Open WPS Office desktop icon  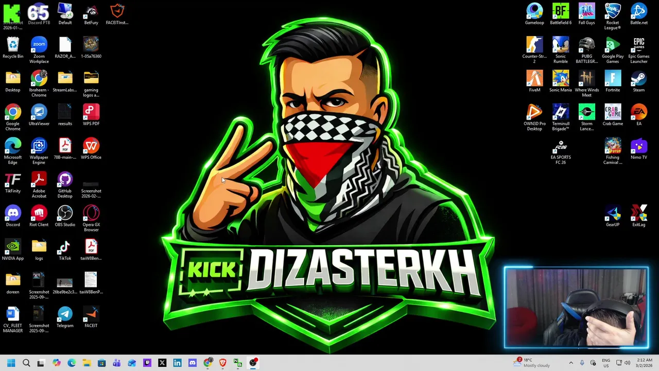click(x=91, y=148)
